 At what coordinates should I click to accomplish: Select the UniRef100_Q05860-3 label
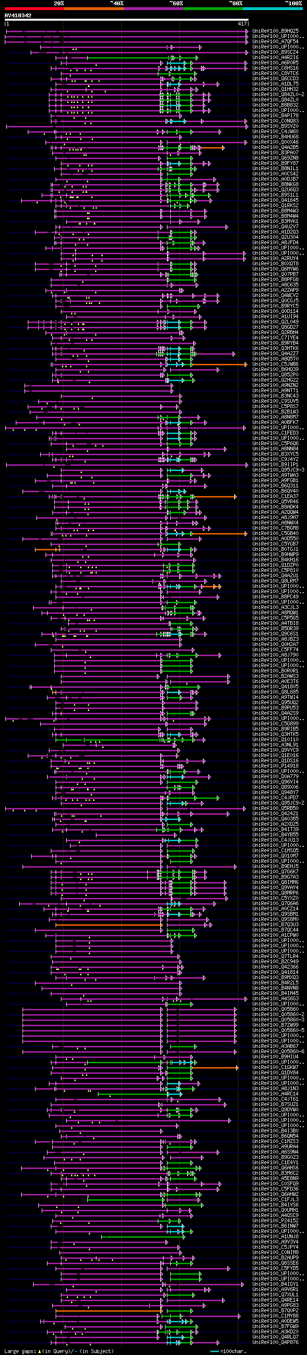pyautogui.click(x=278, y=1019)
